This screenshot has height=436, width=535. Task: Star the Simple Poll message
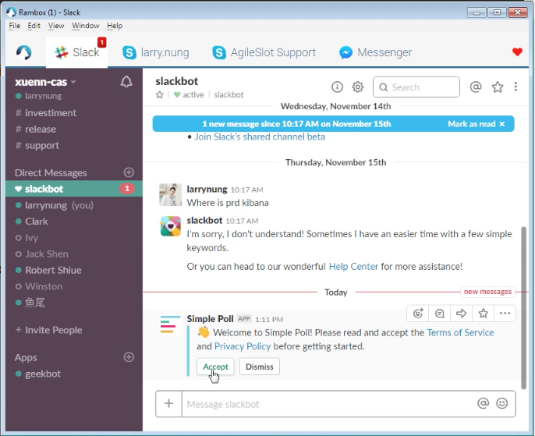pos(484,314)
